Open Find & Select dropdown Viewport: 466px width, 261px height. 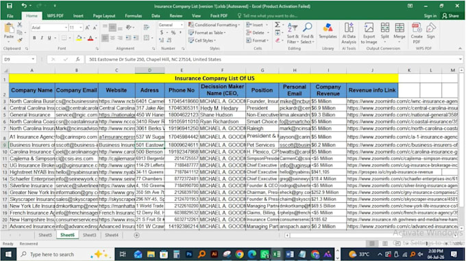tap(307, 33)
